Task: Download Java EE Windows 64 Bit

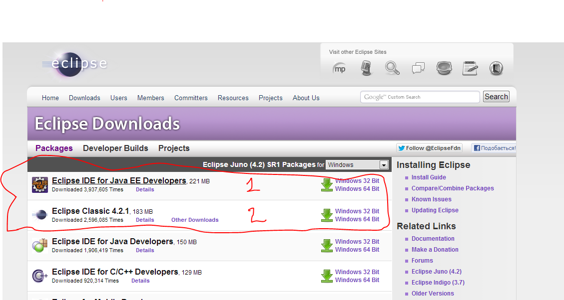Action: pos(357,189)
